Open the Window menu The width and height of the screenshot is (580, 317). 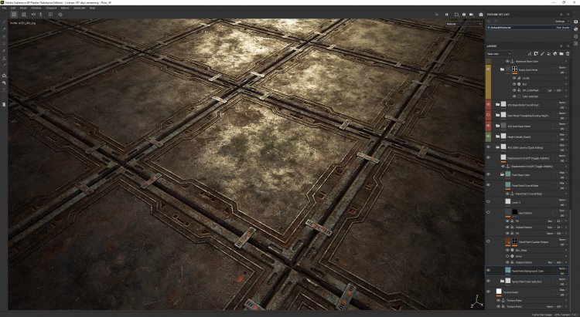point(36,8)
